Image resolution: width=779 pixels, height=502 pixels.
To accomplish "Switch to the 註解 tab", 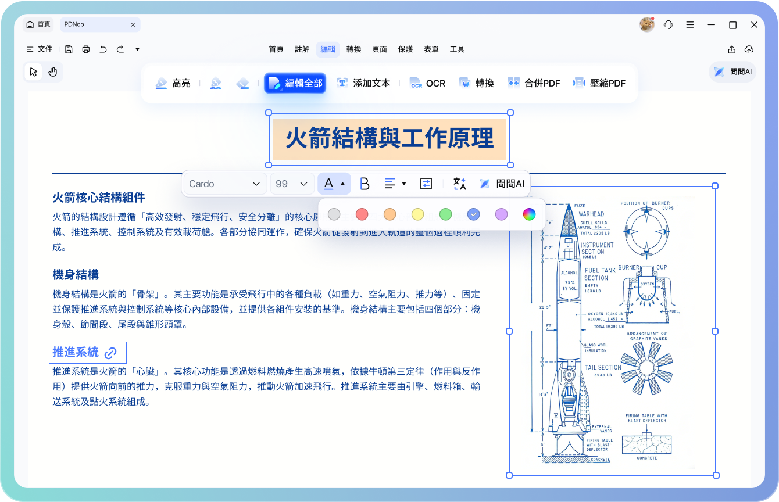I will tap(302, 49).
